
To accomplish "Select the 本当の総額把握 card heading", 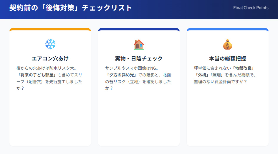I will pos(227,58).
